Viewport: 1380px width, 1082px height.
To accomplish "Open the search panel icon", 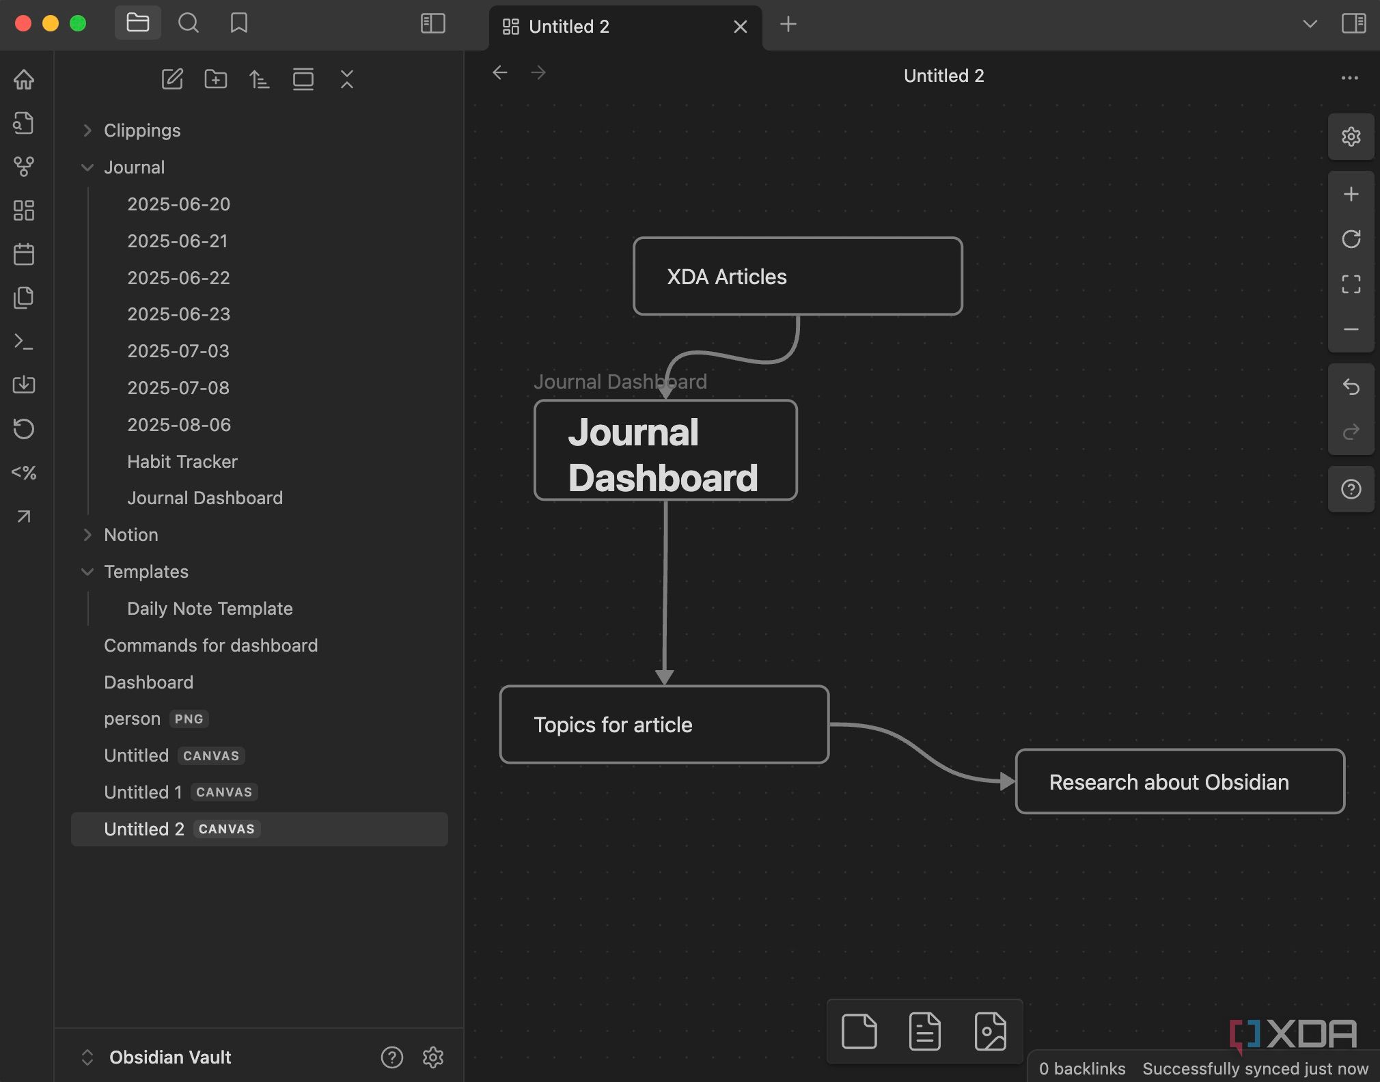I will [x=188, y=23].
